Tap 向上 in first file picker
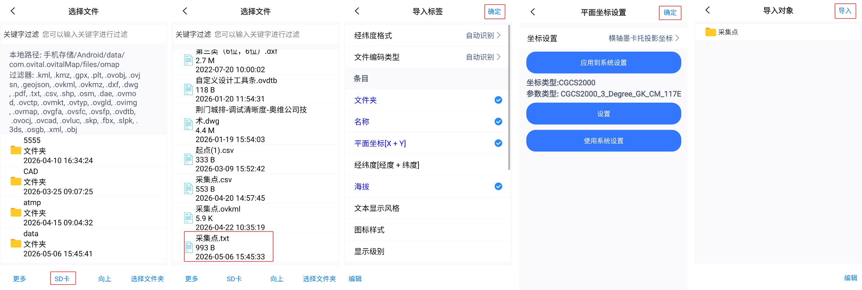 pos(105,279)
